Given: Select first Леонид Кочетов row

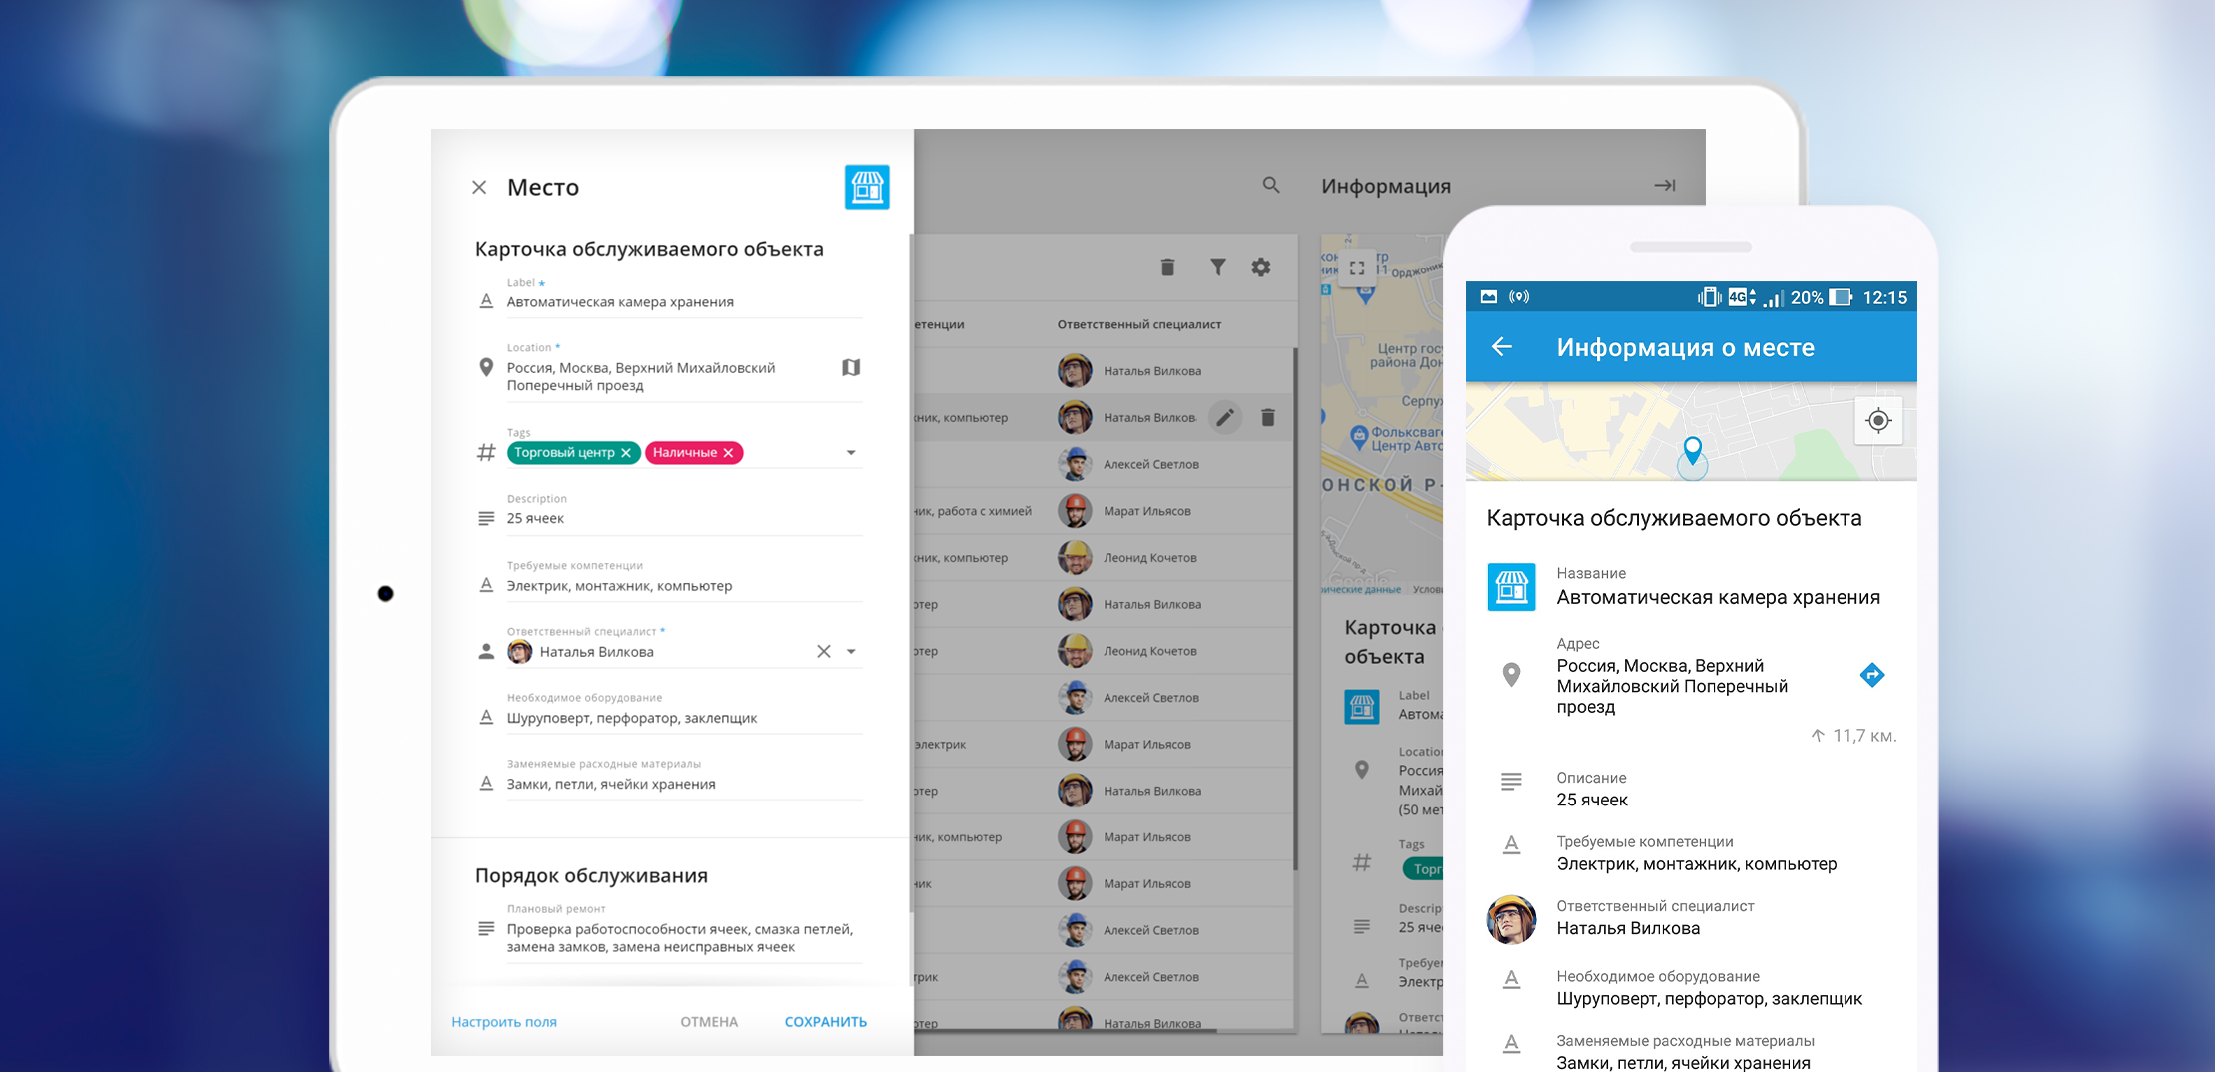Looking at the screenshot, I should [1104, 558].
